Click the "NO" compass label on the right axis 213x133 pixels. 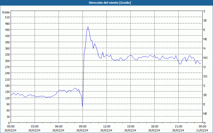coord(205,58)
